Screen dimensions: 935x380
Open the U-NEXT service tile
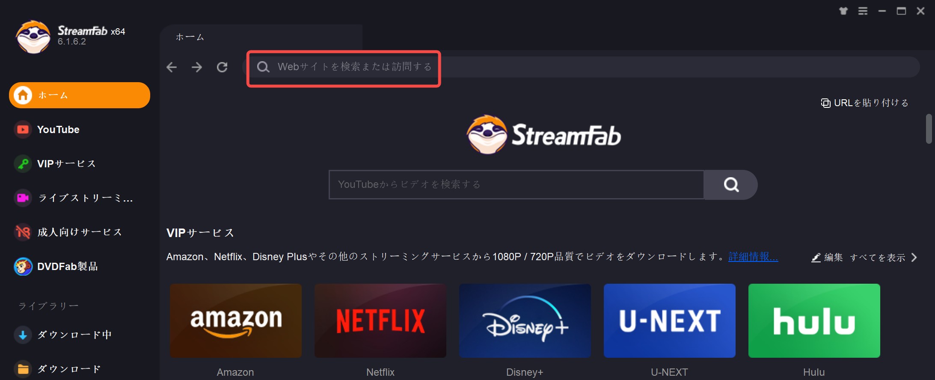(670, 321)
